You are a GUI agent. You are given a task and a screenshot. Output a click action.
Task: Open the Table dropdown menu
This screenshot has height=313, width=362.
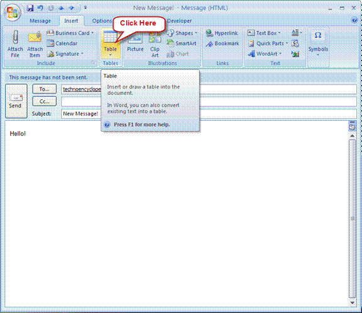point(111,43)
